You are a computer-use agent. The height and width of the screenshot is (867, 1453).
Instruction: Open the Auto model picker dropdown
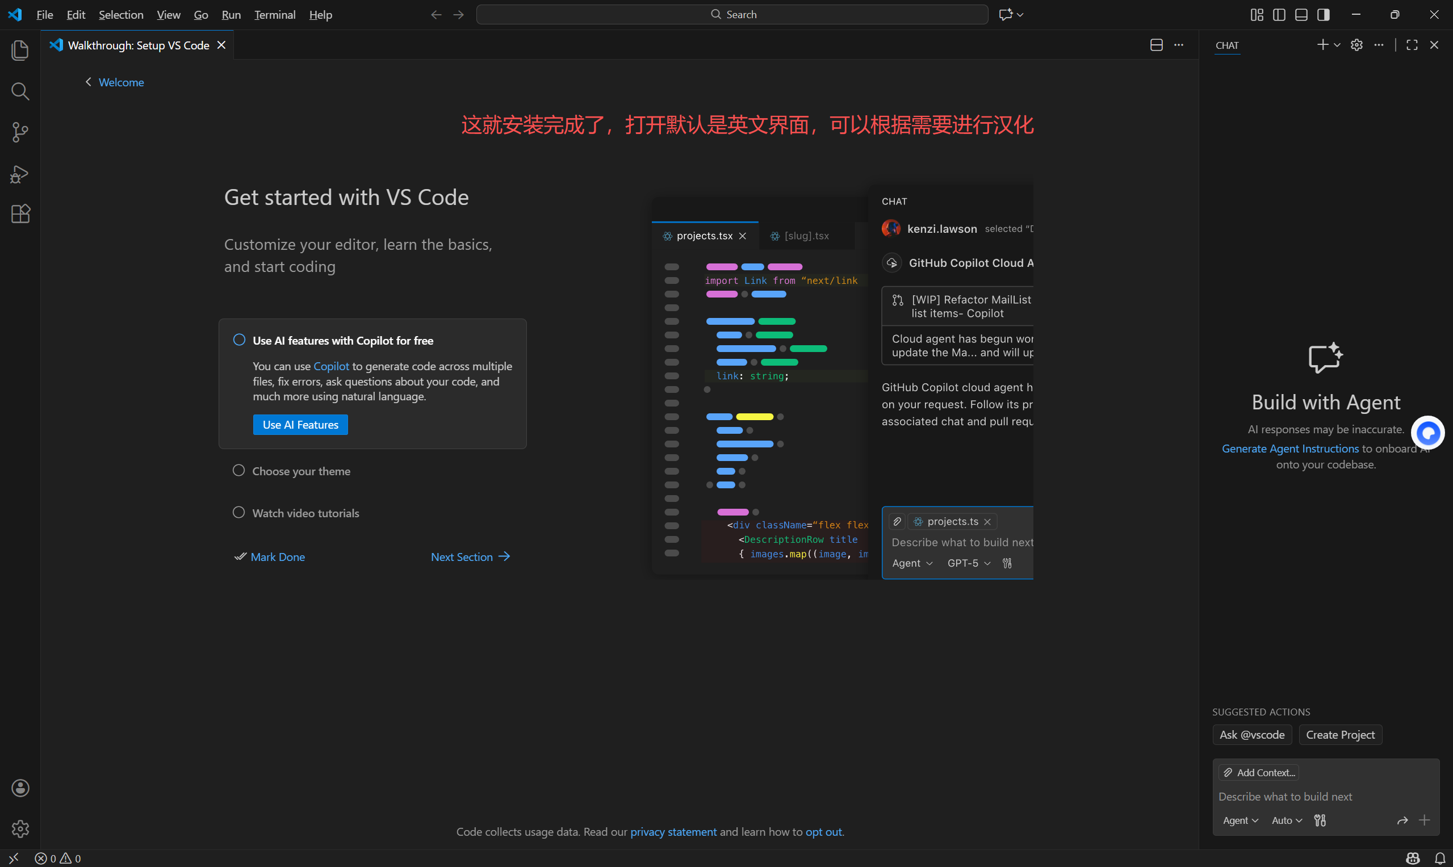[x=1287, y=820]
